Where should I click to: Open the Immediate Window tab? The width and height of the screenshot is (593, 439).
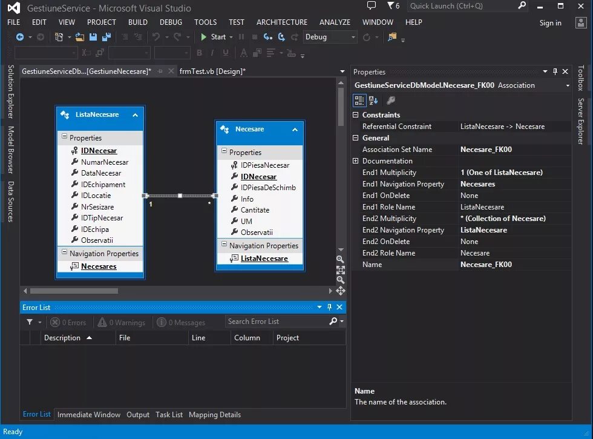pyautogui.click(x=89, y=415)
